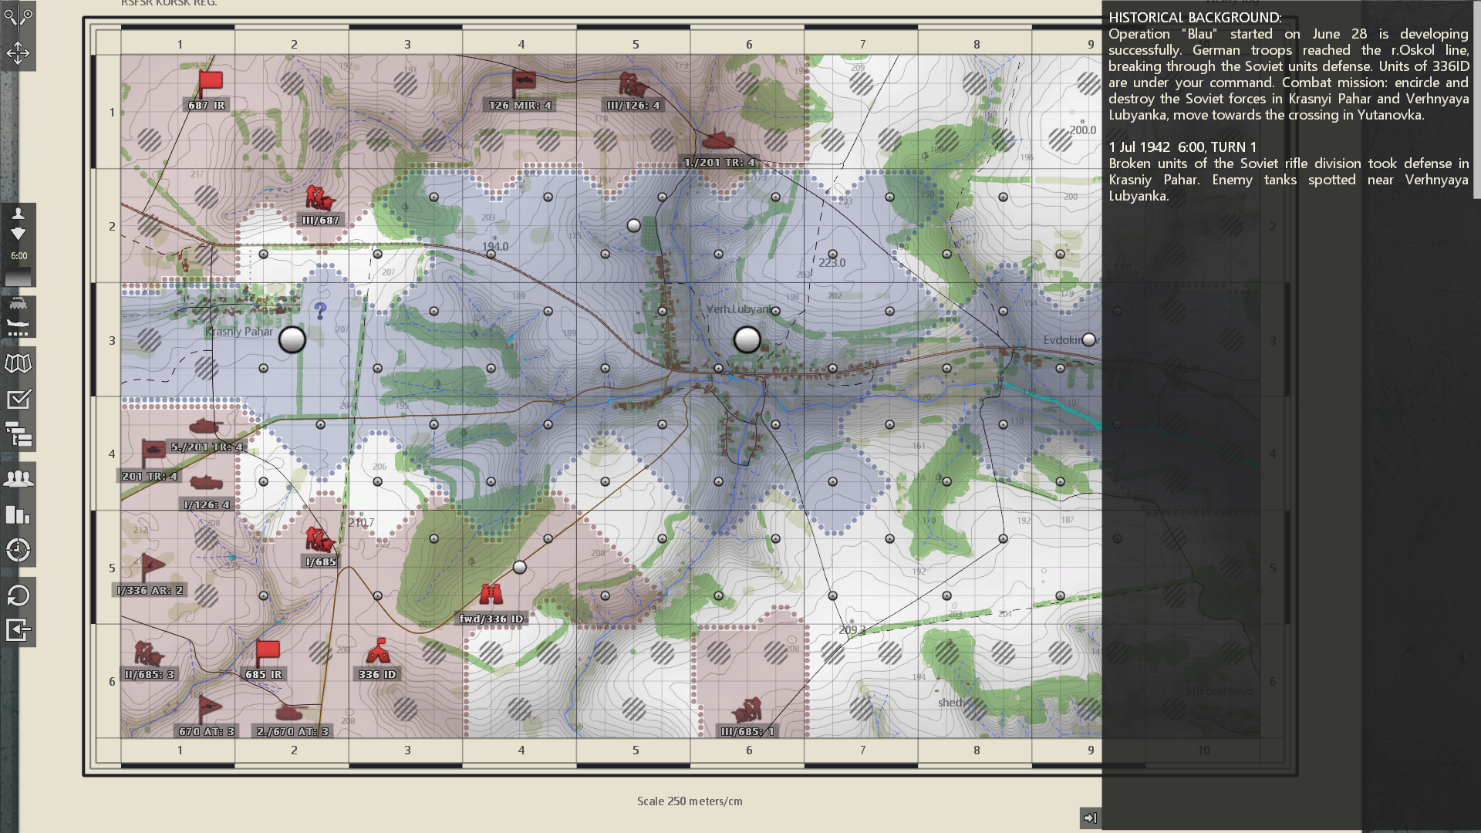Click the exit door arrow icon
This screenshot has height=833, width=1481.
(x=18, y=630)
